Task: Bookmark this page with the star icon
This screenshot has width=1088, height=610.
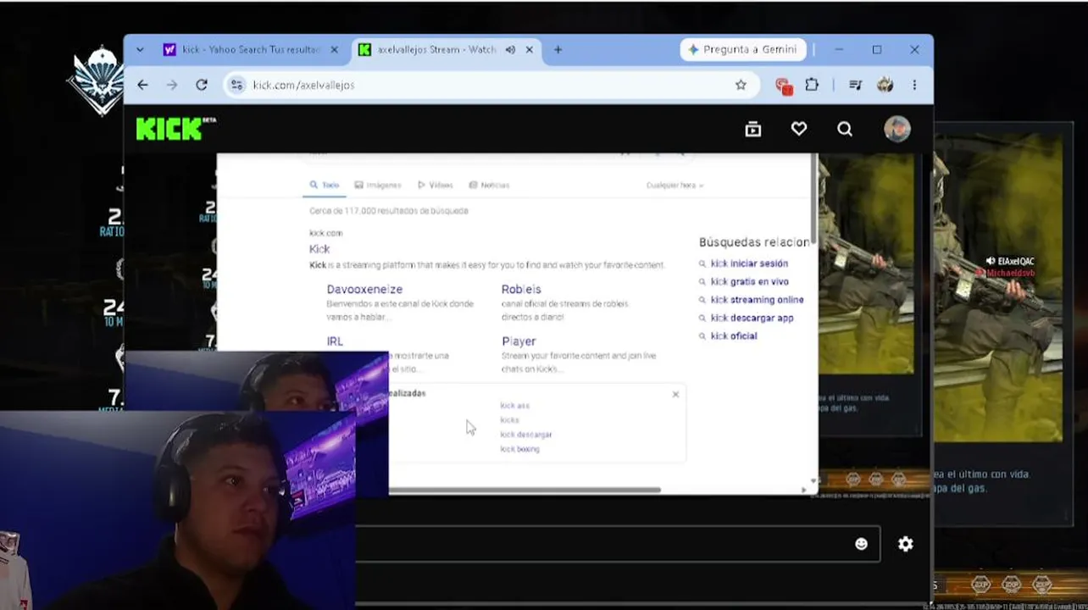Action: tap(741, 85)
